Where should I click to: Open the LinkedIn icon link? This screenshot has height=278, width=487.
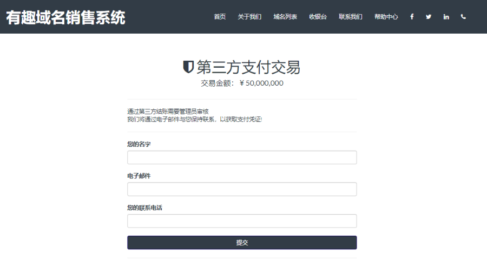446,17
